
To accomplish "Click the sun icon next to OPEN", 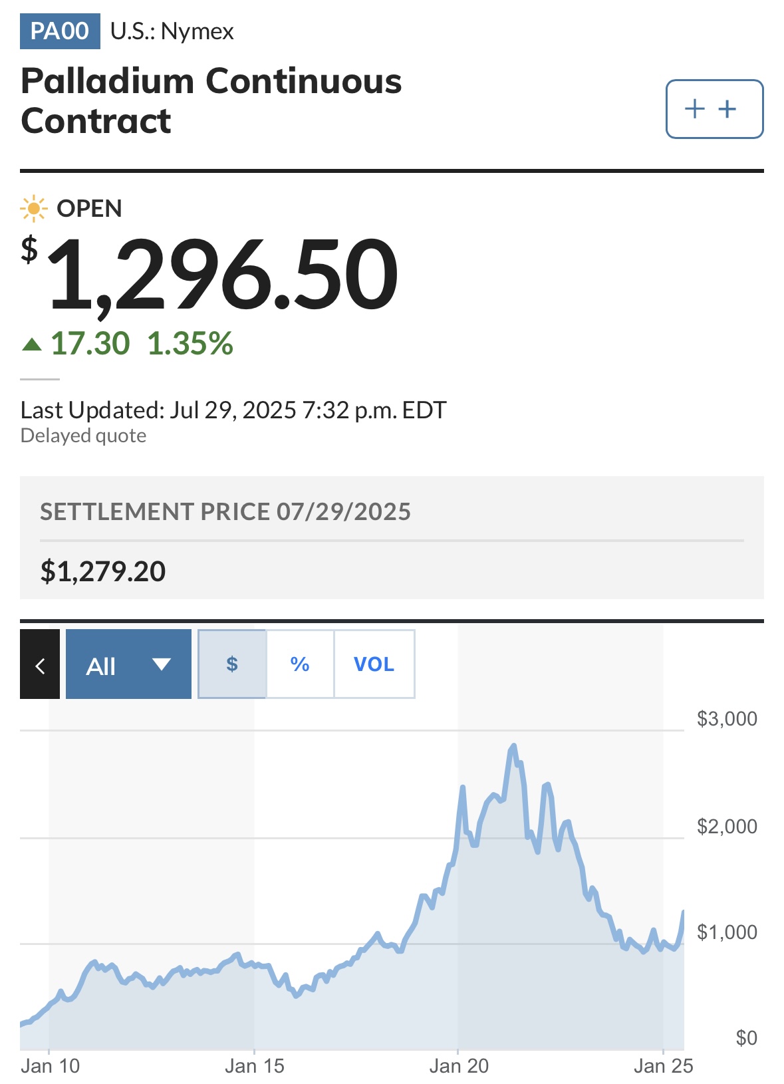I will click(33, 209).
